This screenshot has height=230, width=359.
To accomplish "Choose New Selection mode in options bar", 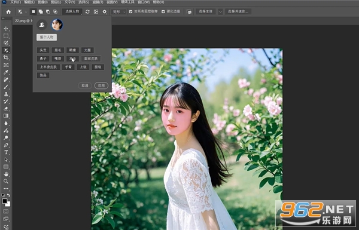I will click(x=34, y=11).
